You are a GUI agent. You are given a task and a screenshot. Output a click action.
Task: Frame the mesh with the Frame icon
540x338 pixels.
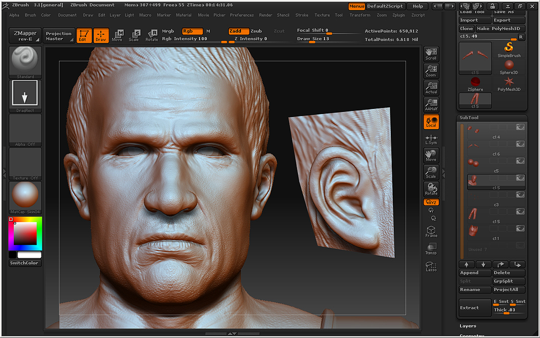click(x=431, y=232)
